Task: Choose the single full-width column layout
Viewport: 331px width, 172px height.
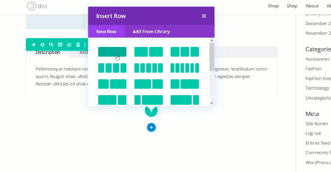Action: (112, 52)
